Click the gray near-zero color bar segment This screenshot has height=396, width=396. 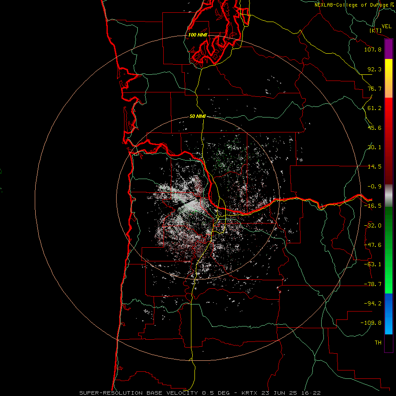389,196
